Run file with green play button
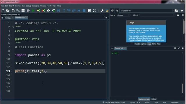Viewport: 186px width, 104px height. coord(33,11)
